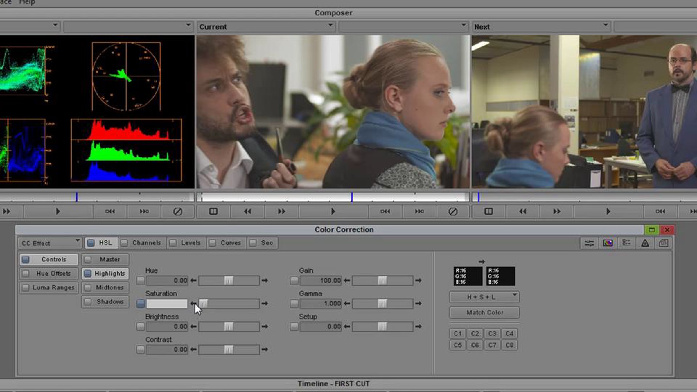Click remove effect icon under Current monitor
The height and width of the screenshot is (392, 697).
(453, 211)
